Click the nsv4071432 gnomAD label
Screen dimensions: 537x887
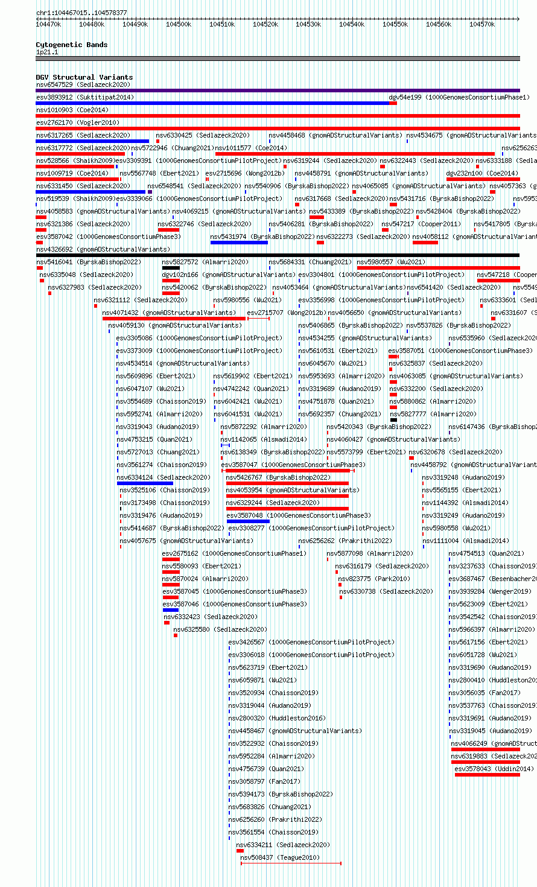[x=169, y=313]
